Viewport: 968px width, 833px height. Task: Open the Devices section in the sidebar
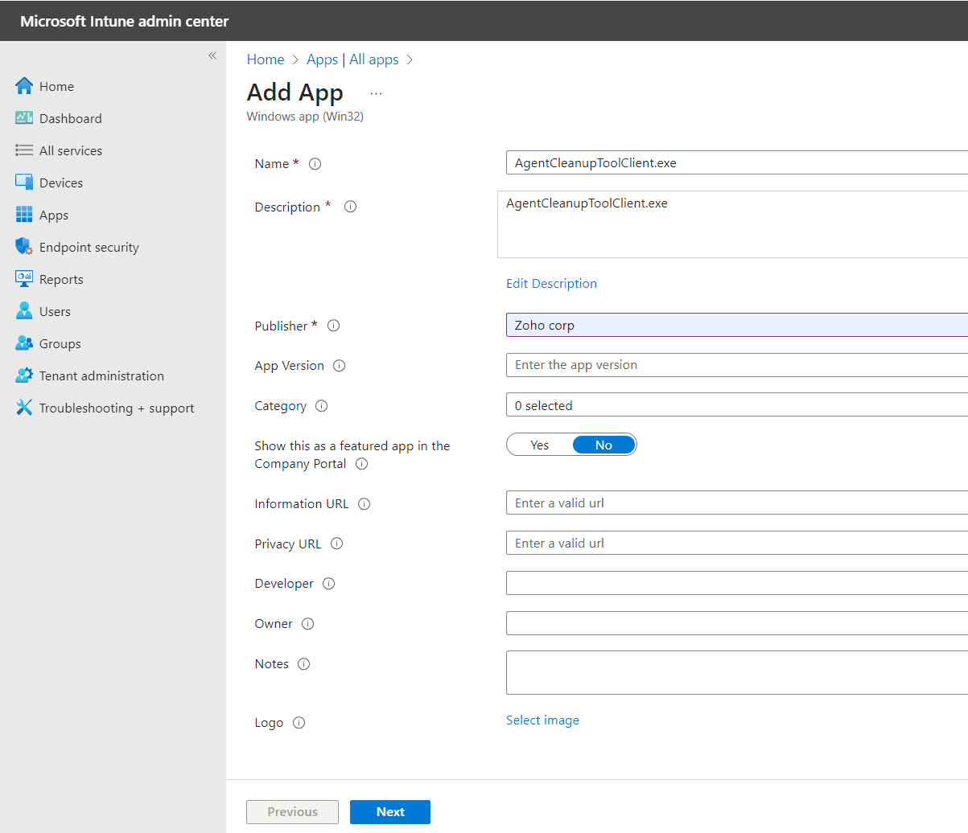[x=60, y=183]
